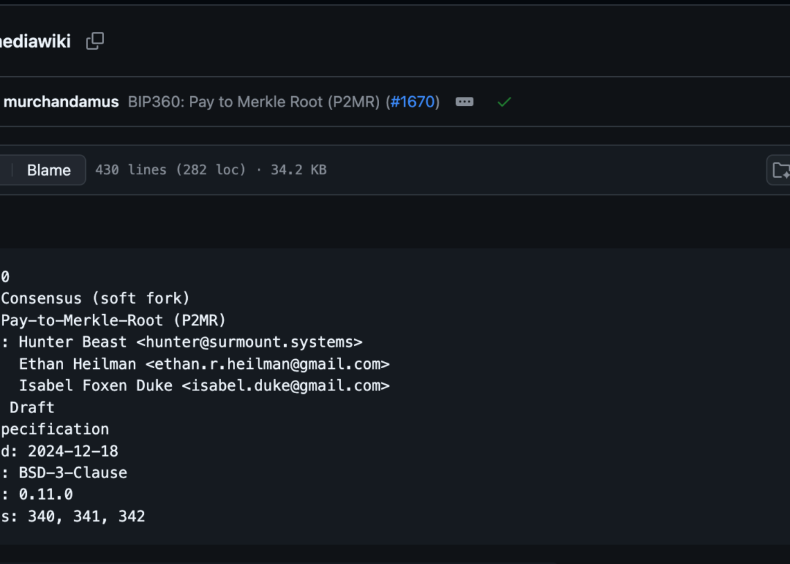Image resolution: width=790 pixels, height=564 pixels.
Task: Click the "Draft" status text
Action: pyautogui.click(x=32, y=408)
